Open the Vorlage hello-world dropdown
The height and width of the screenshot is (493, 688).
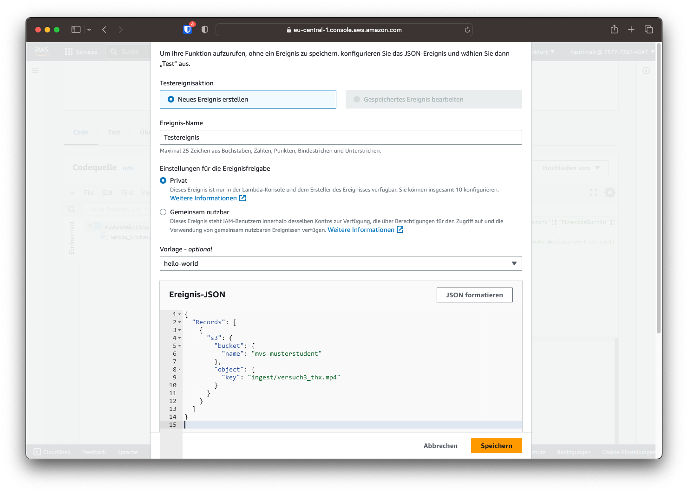(x=341, y=263)
